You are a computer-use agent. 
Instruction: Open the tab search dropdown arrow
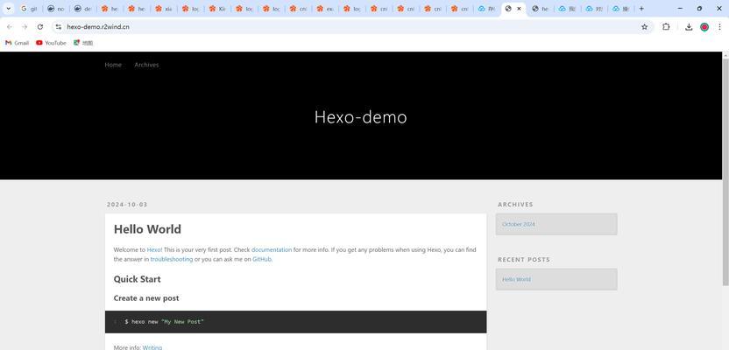(8, 9)
